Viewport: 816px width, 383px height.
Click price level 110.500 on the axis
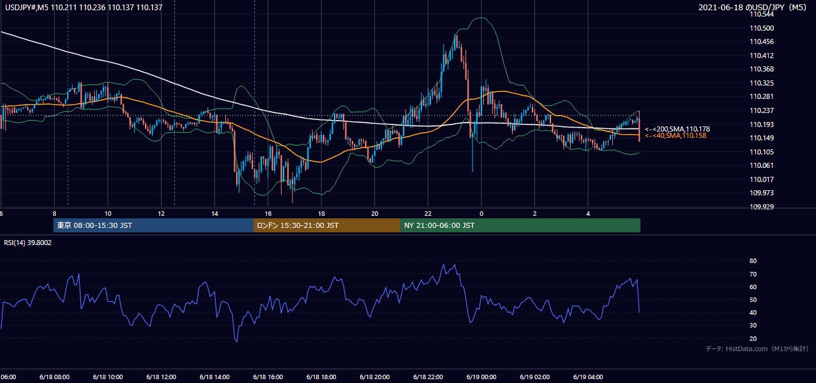click(x=762, y=28)
